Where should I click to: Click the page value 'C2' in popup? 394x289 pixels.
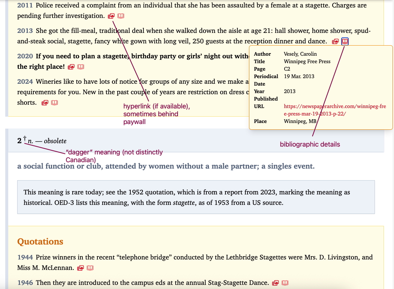(287, 69)
